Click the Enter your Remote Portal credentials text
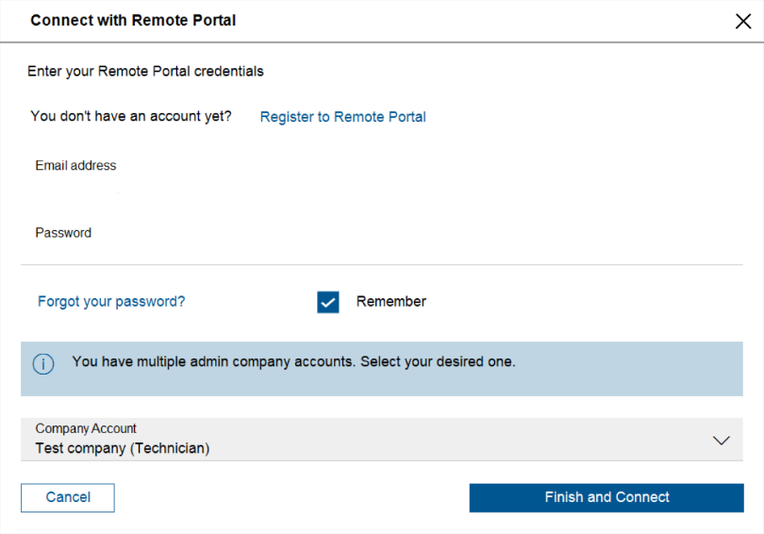Screen dimensions: 764x534 pyautogui.click(x=145, y=71)
